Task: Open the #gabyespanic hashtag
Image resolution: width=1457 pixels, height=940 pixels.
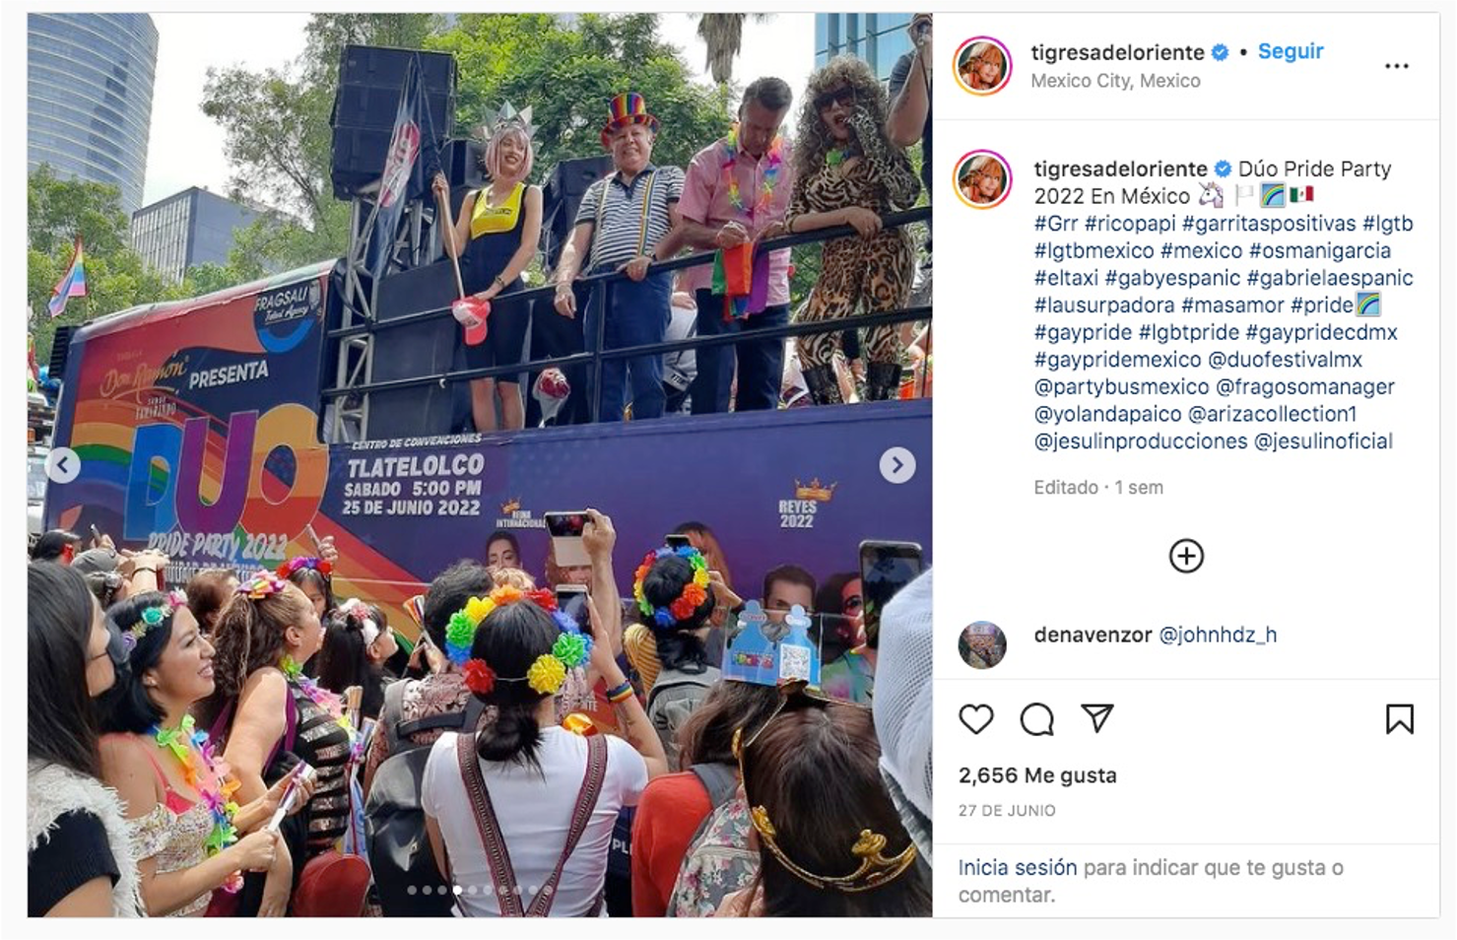Action: click(1172, 278)
